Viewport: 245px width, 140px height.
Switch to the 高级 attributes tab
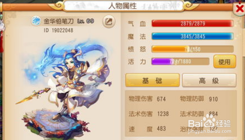pos(209,80)
